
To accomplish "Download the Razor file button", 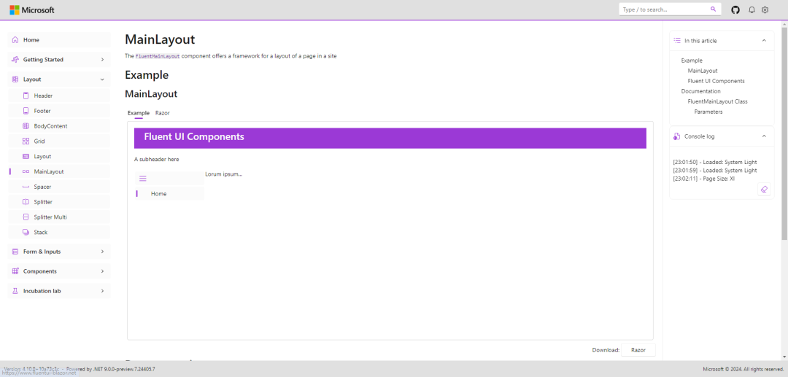I will pos(638,350).
